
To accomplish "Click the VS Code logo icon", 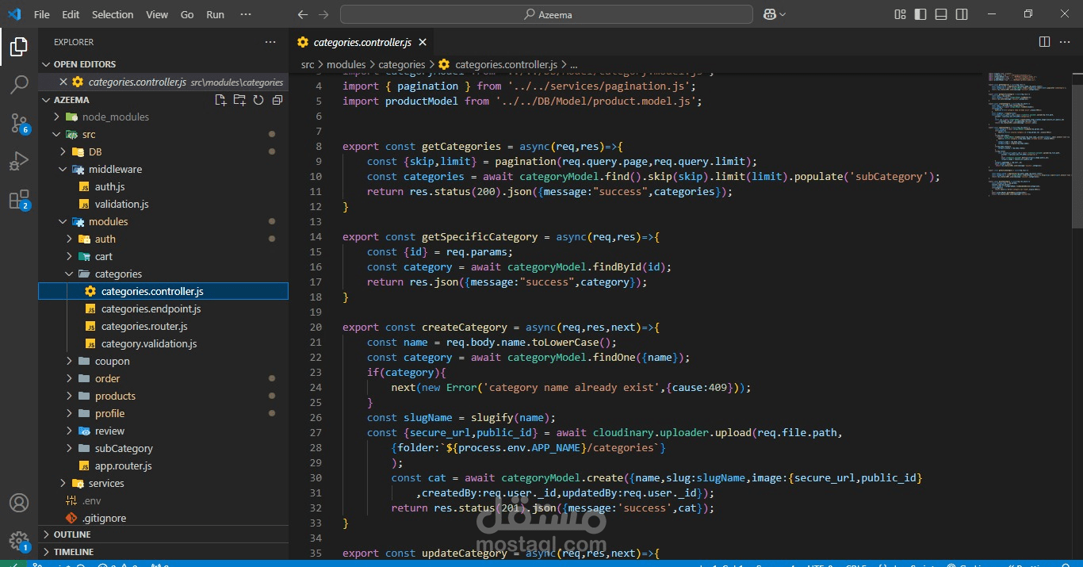I will (x=14, y=14).
